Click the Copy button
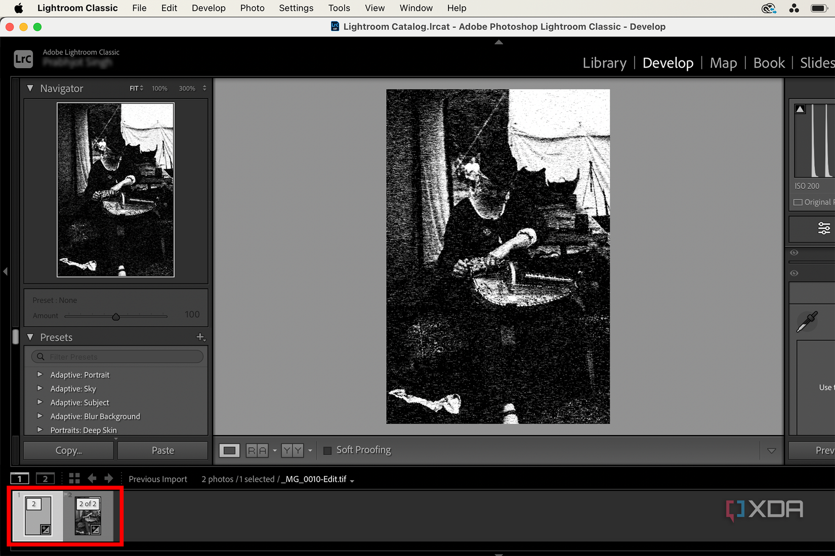The image size is (835, 556). [68, 450]
